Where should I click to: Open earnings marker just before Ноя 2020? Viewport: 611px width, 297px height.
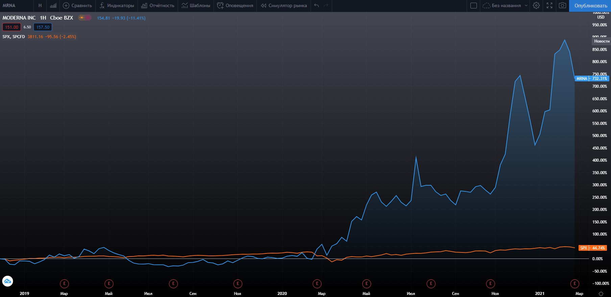(x=490, y=283)
